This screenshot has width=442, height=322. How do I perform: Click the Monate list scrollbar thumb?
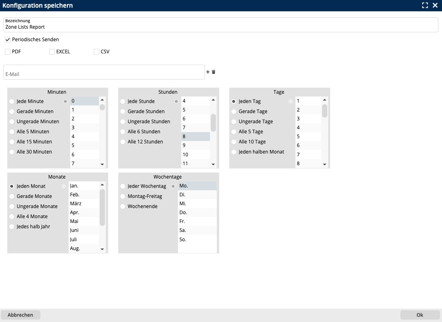pos(102,207)
